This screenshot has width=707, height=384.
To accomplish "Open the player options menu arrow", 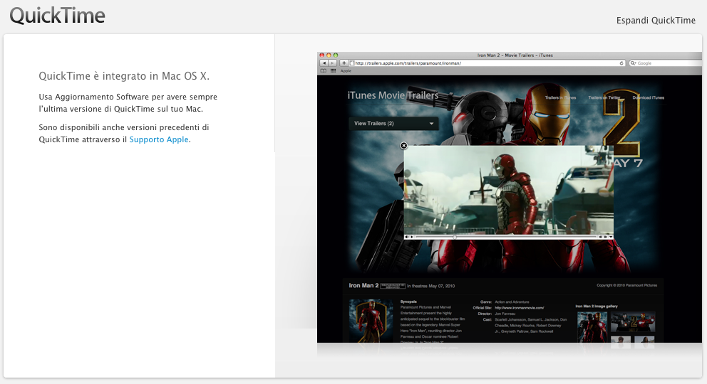I will (611, 237).
